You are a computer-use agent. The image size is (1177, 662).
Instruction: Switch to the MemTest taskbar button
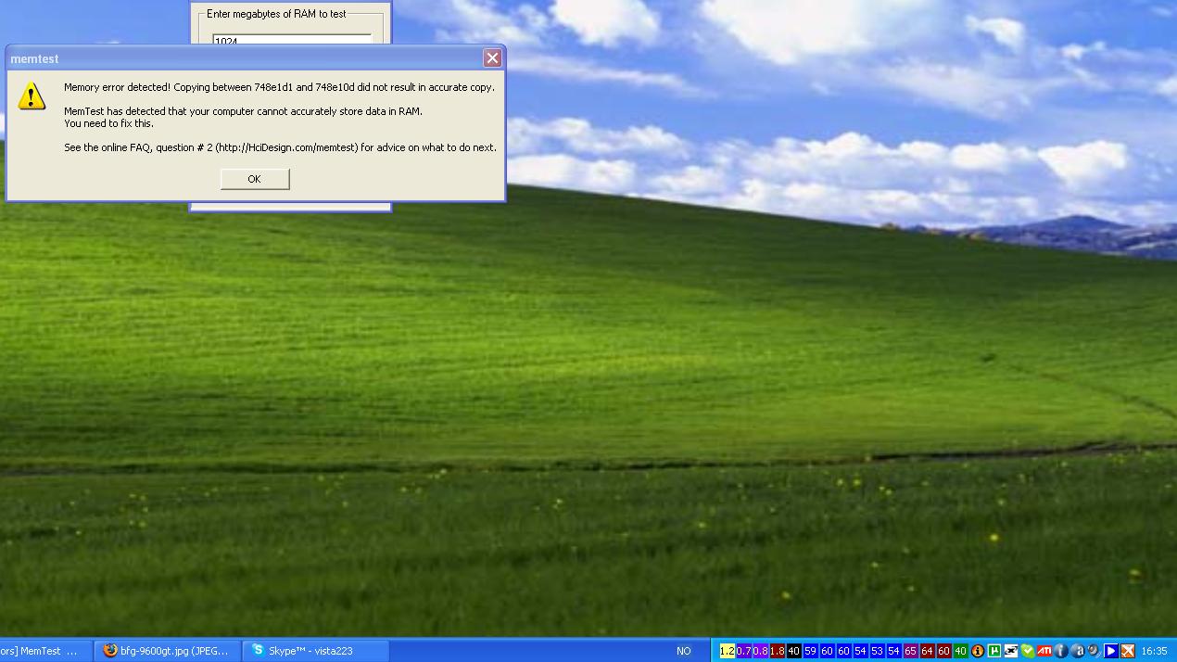45,651
